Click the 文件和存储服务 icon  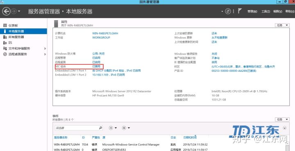coord(5,48)
